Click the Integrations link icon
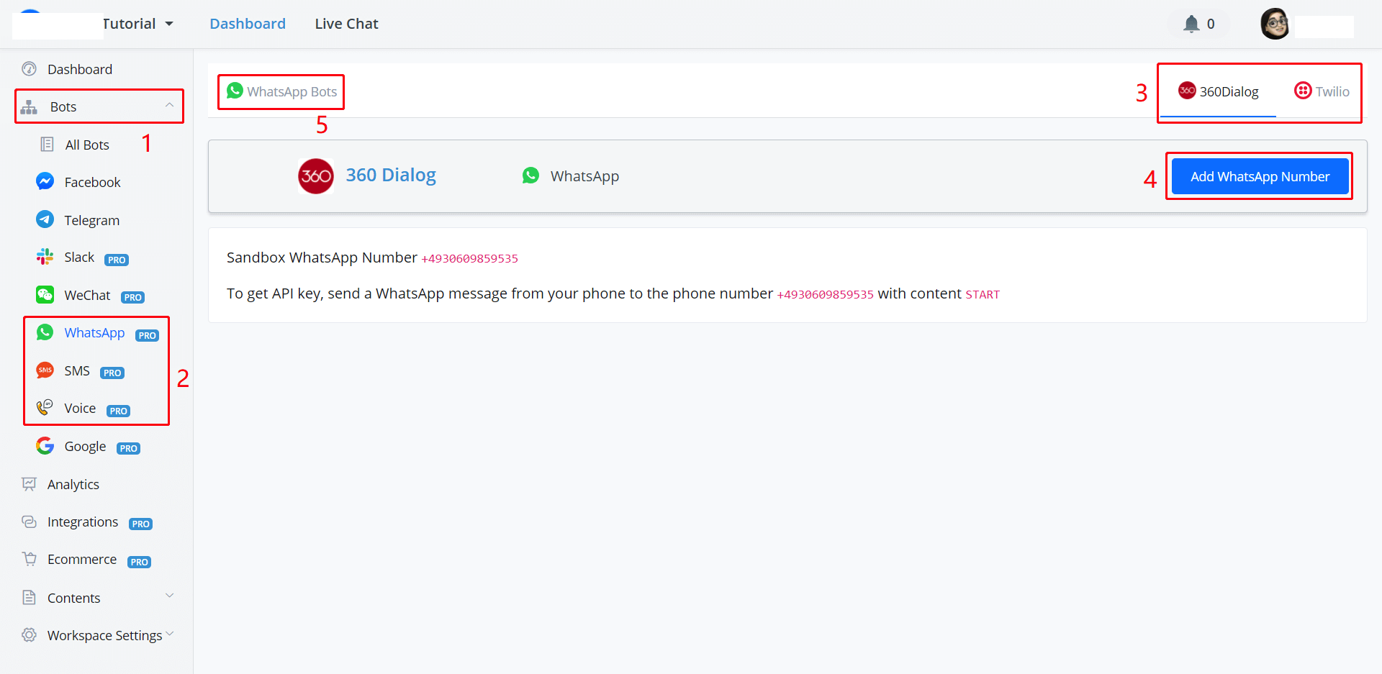1382x674 pixels. click(29, 522)
